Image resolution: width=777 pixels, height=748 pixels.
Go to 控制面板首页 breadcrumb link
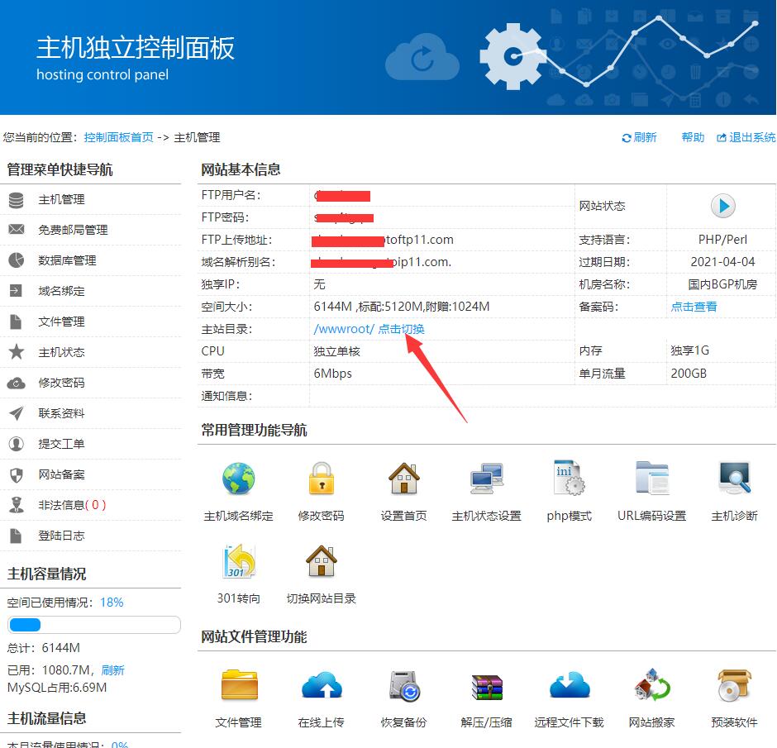coord(118,138)
